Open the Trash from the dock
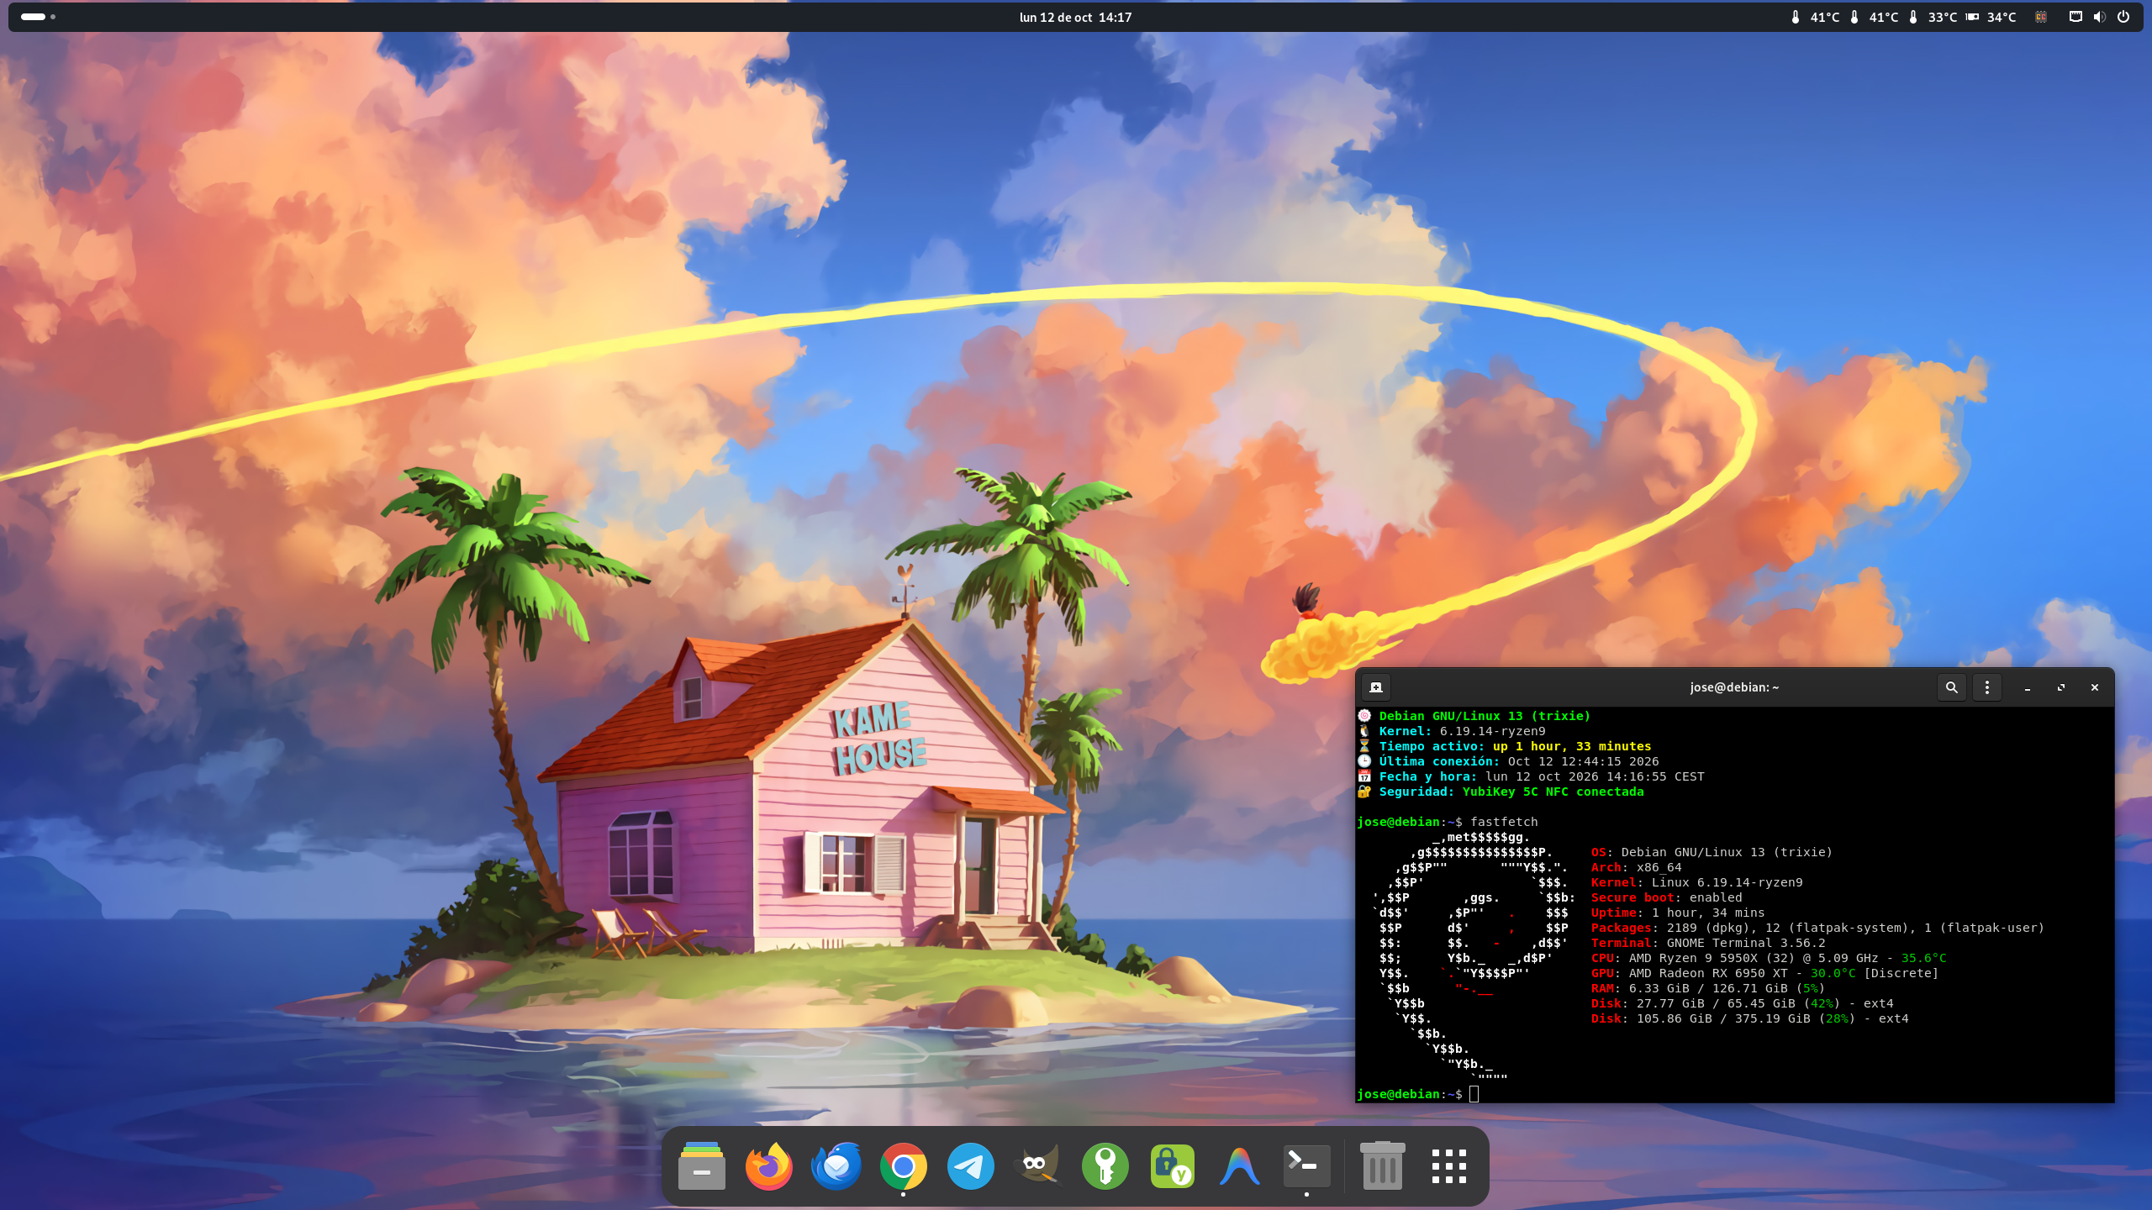 tap(1382, 1165)
